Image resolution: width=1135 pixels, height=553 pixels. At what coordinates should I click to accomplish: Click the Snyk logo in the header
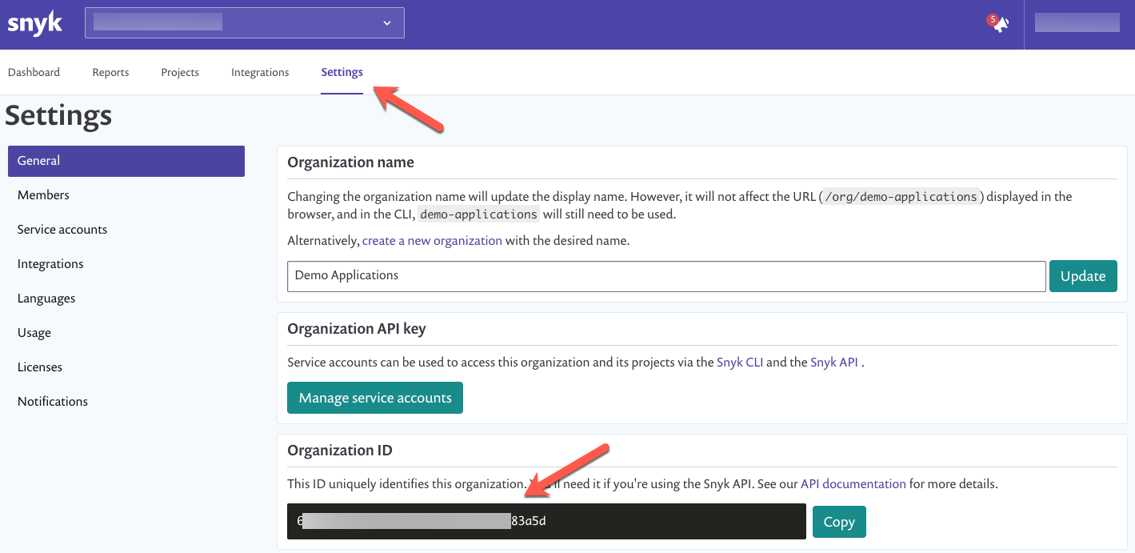point(34,23)
